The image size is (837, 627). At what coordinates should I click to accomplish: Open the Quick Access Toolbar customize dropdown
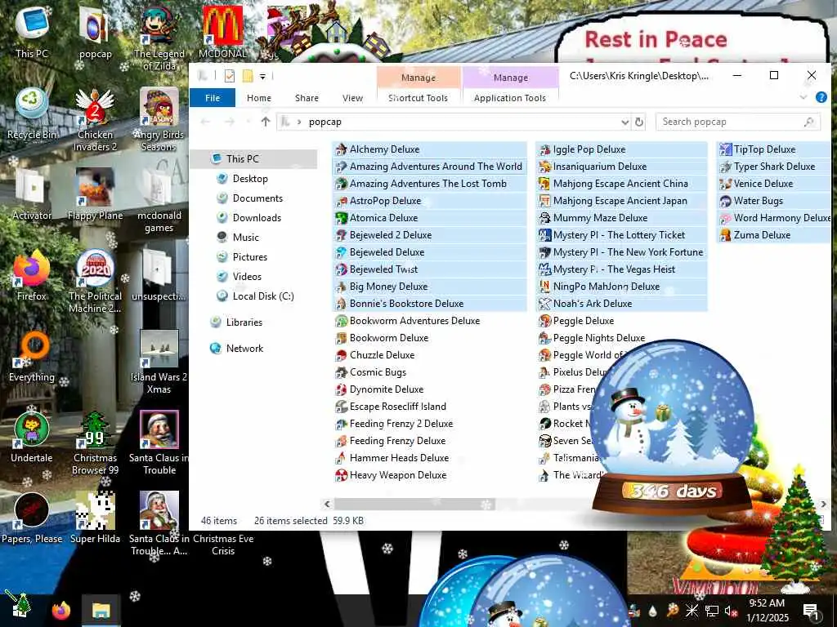262,76
